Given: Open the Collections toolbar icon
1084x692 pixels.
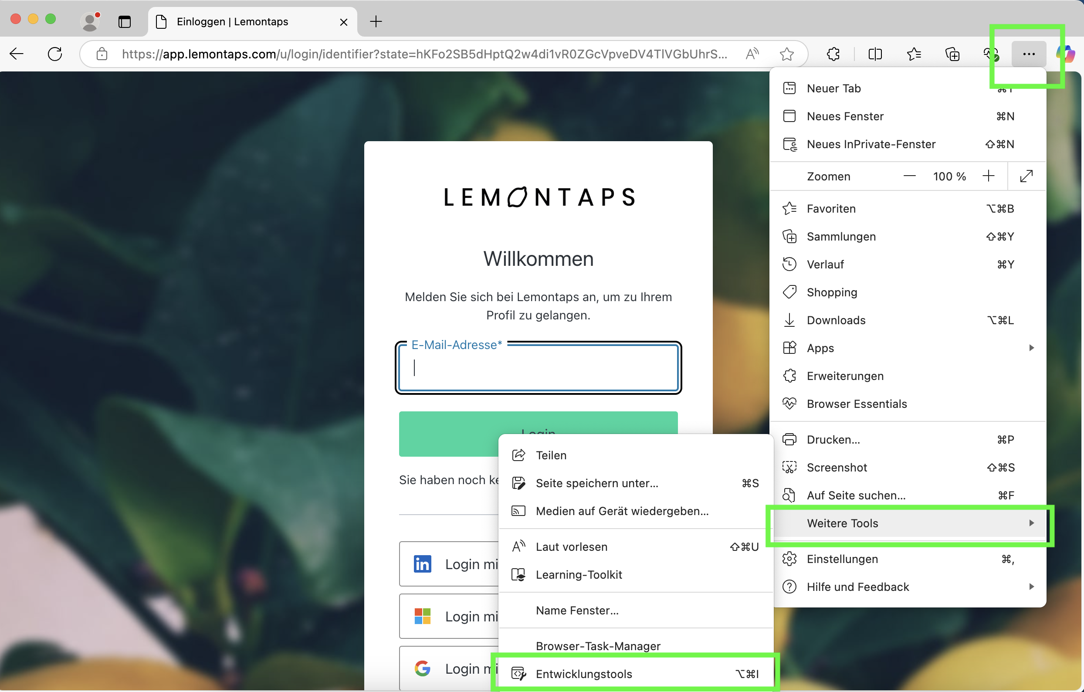Looking at the screenshot, I should click(952, 54).
